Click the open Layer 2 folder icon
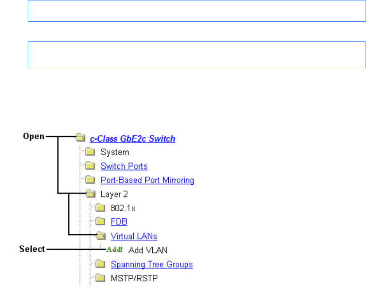This screenshot has height=289, width=366. [x=90, y=194]
